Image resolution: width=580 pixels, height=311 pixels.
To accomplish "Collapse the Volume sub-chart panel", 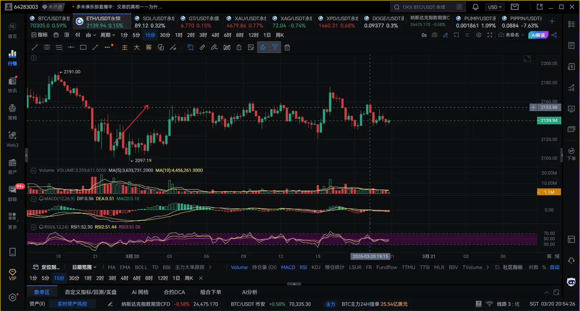I will [34, 170].
